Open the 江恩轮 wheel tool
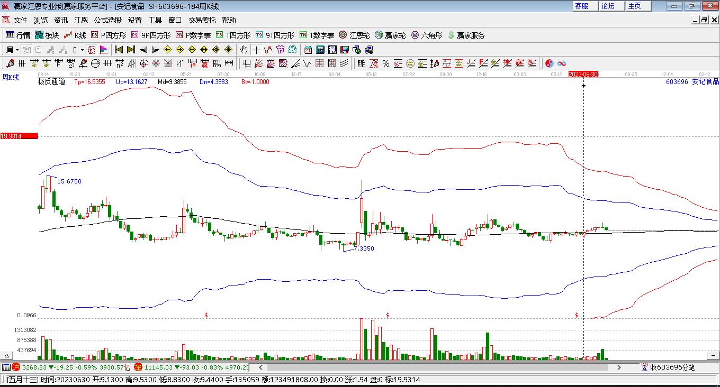The height and width of the screenshot is (387, 720). click(x=354, y=35)
